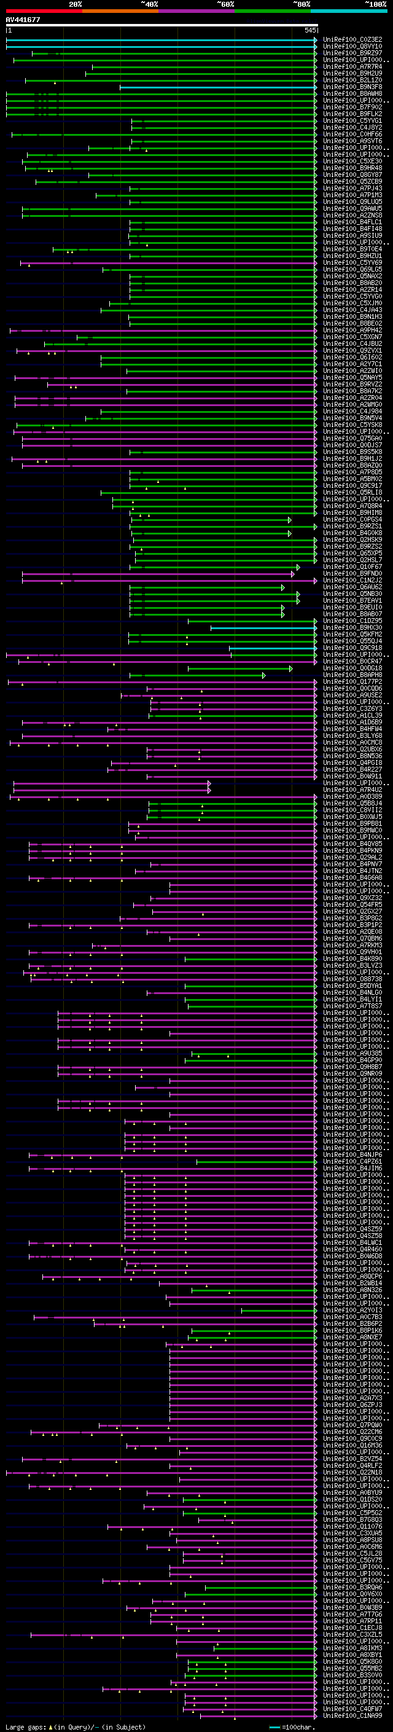Select hit label UniRef100_A7R4U2
Image resolution: width=393 pixels, height=1732 pixels.
[x=352, y=790]
